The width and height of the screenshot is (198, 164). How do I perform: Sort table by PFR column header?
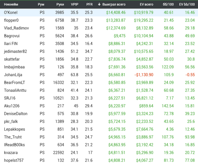tap(89, 5)
